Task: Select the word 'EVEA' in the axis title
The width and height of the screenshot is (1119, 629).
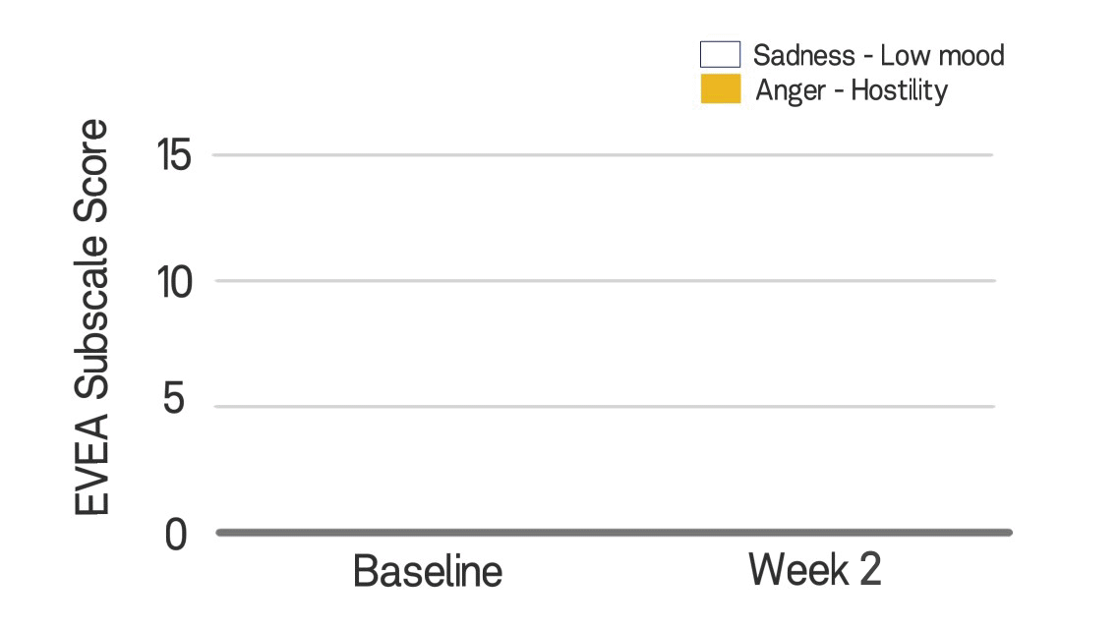Action: point(91,464)
